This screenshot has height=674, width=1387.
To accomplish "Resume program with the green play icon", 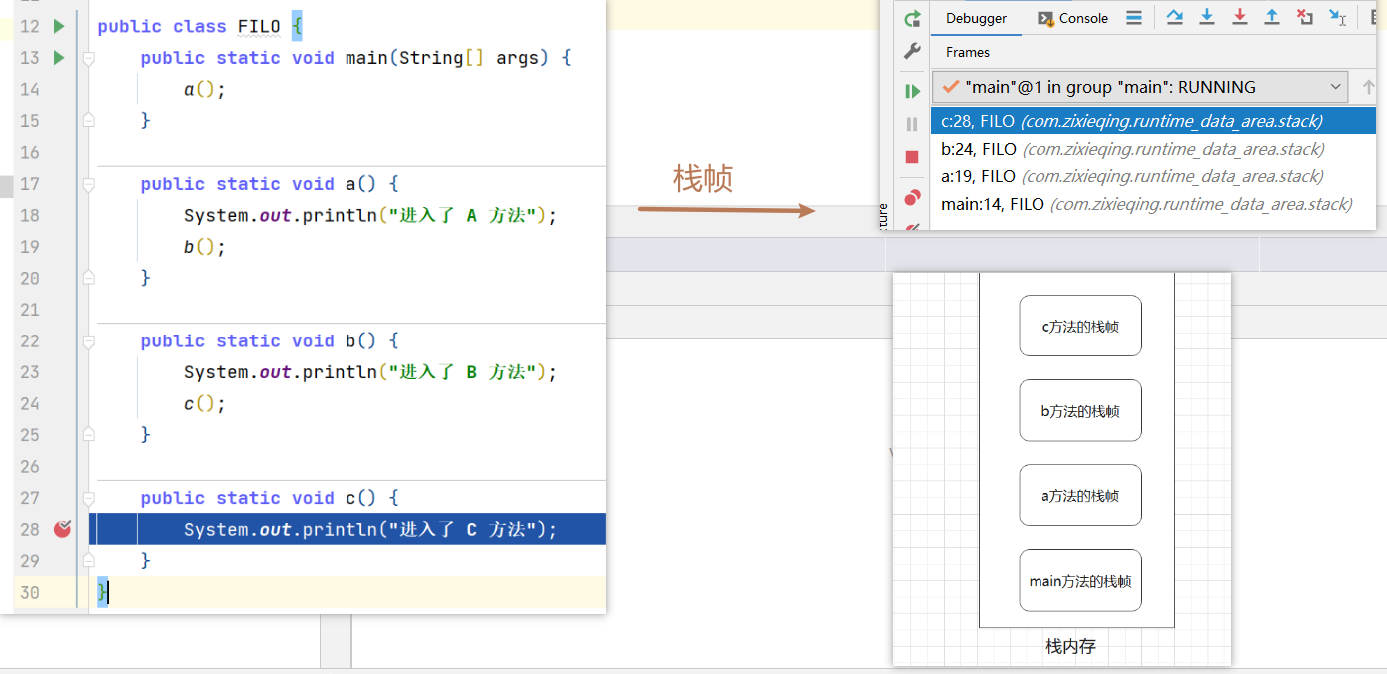I will (x=912, y=91).
